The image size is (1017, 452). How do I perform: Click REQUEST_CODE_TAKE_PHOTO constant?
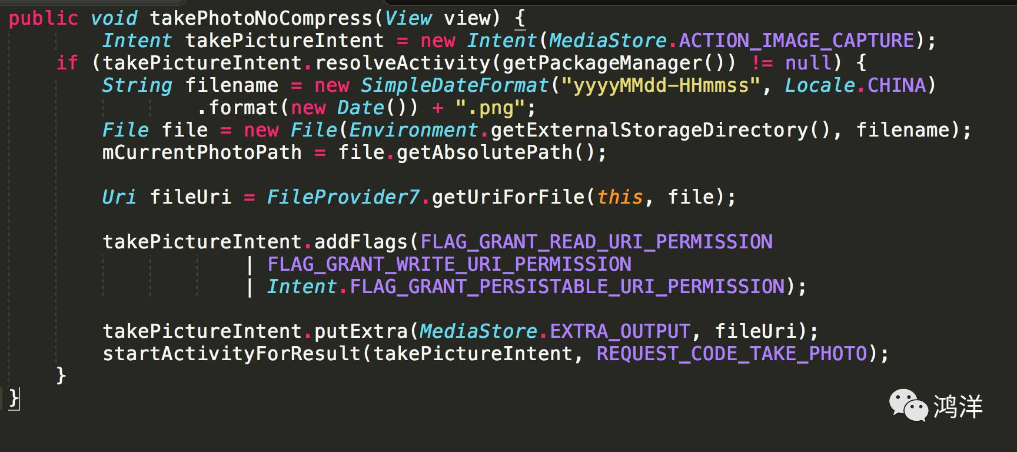pos(732,354)
